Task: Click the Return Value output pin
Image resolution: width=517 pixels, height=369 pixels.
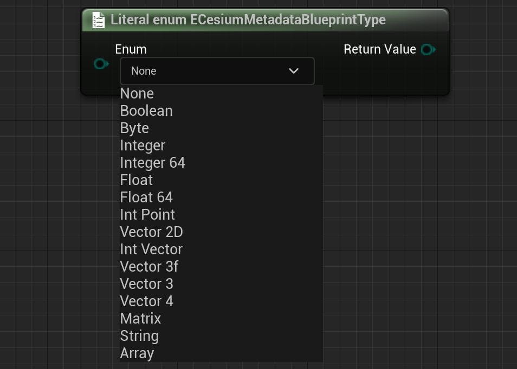Action: (428, 49)
